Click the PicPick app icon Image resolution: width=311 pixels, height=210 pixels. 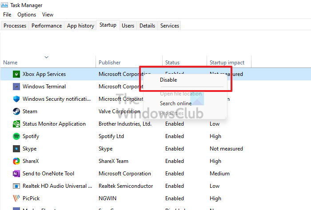click(x=16, y=198)
